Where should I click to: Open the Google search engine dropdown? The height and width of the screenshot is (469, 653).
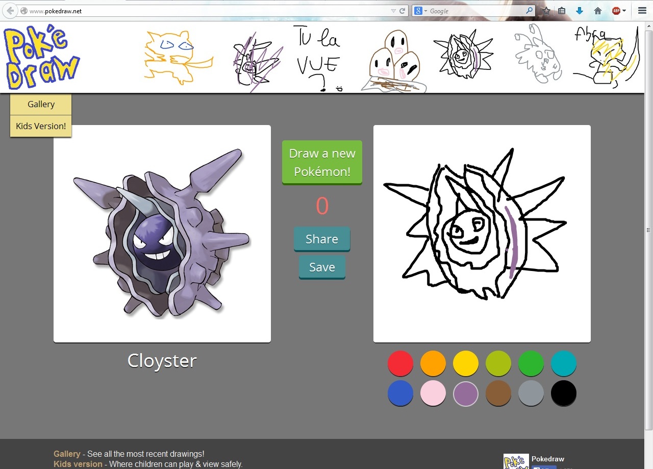tap(420, 11)
